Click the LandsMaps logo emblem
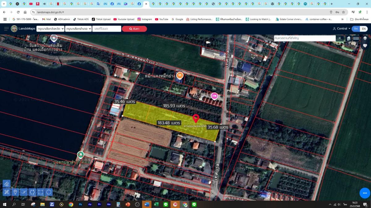Image resolution: width=371 pixels, height=208 pixels. tap(14, 29)
